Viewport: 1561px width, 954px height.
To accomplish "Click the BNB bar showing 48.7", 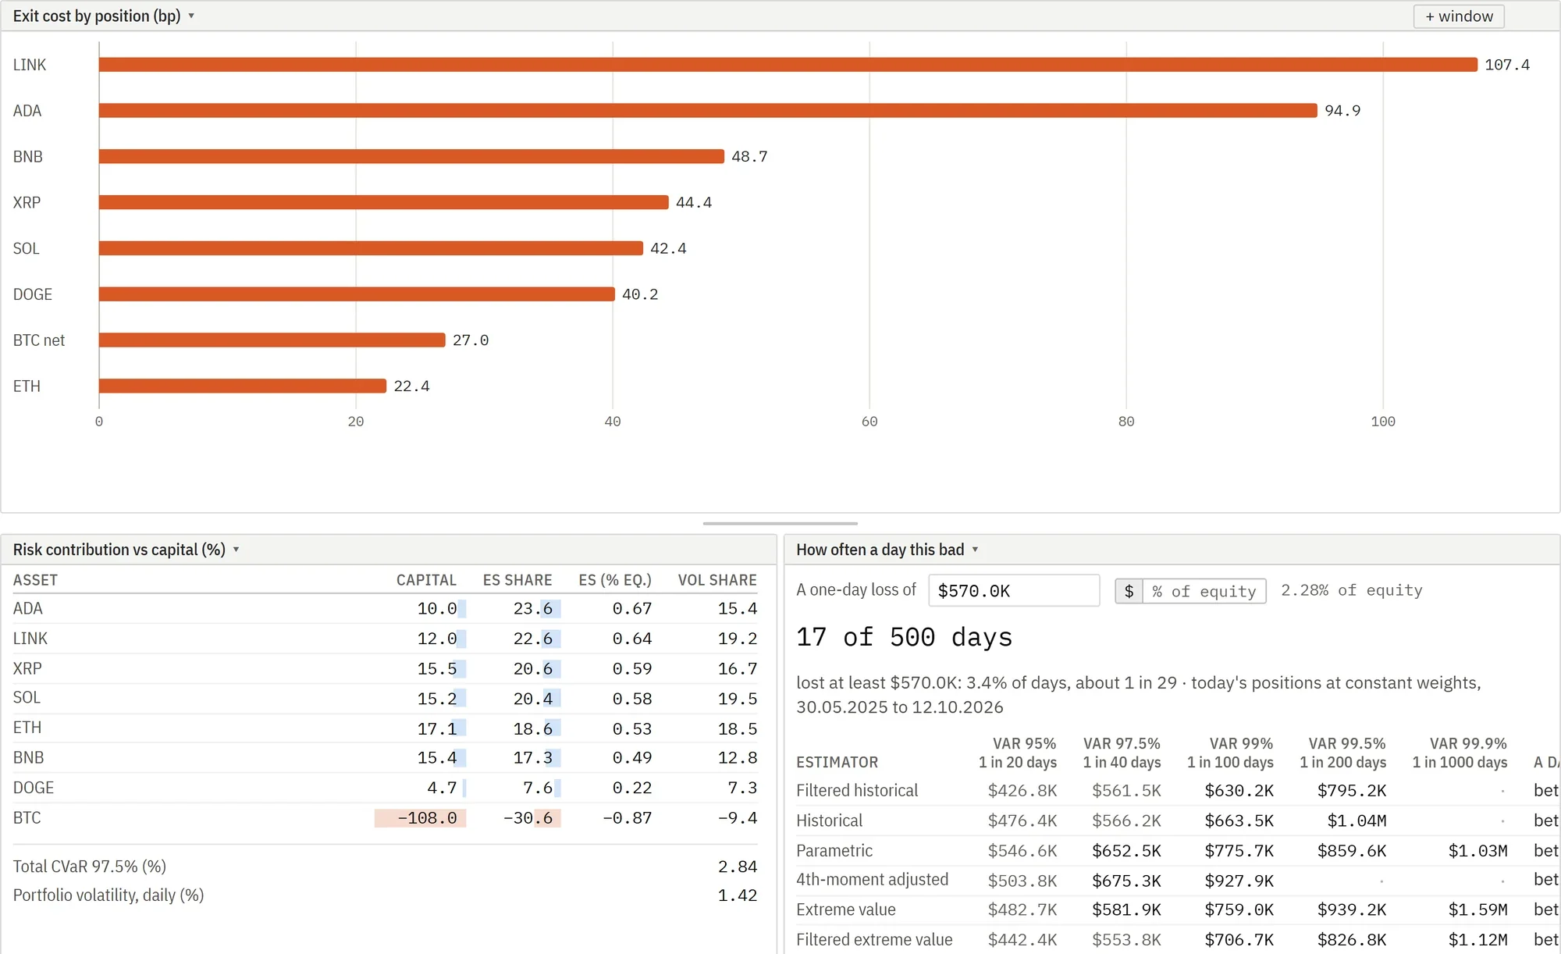I will click(x=411, y=156).
